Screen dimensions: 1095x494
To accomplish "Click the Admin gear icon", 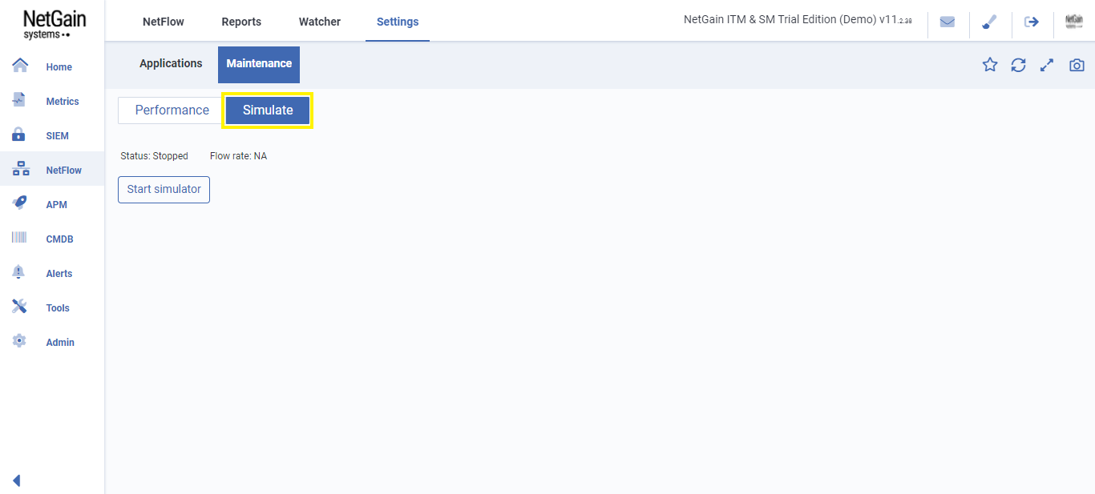I will [20, 341].
